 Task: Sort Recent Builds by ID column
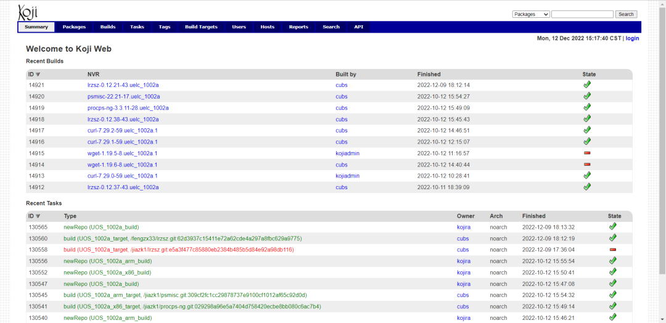(x=34, y=74)
